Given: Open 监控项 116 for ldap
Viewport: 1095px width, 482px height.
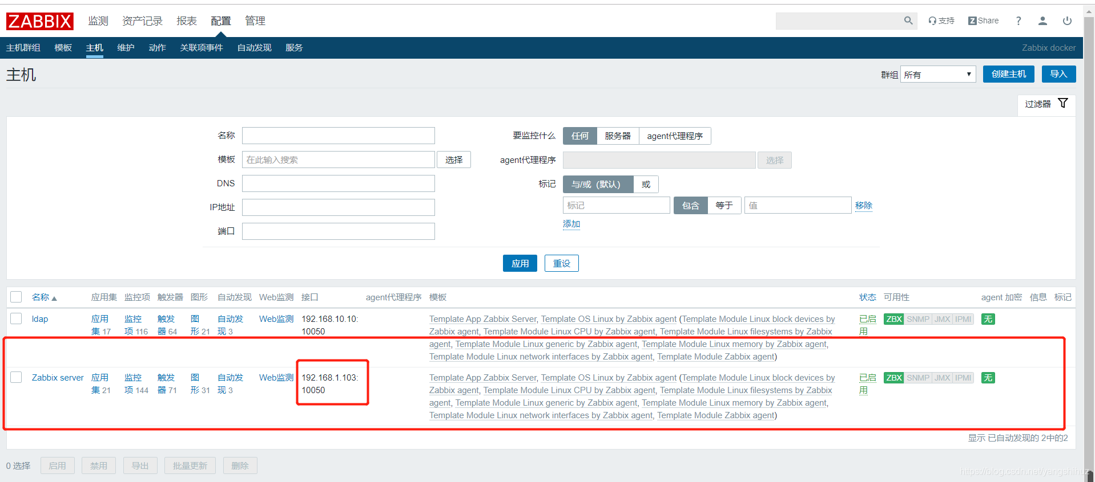Looking at the screenshot, I should pos(136,325).
